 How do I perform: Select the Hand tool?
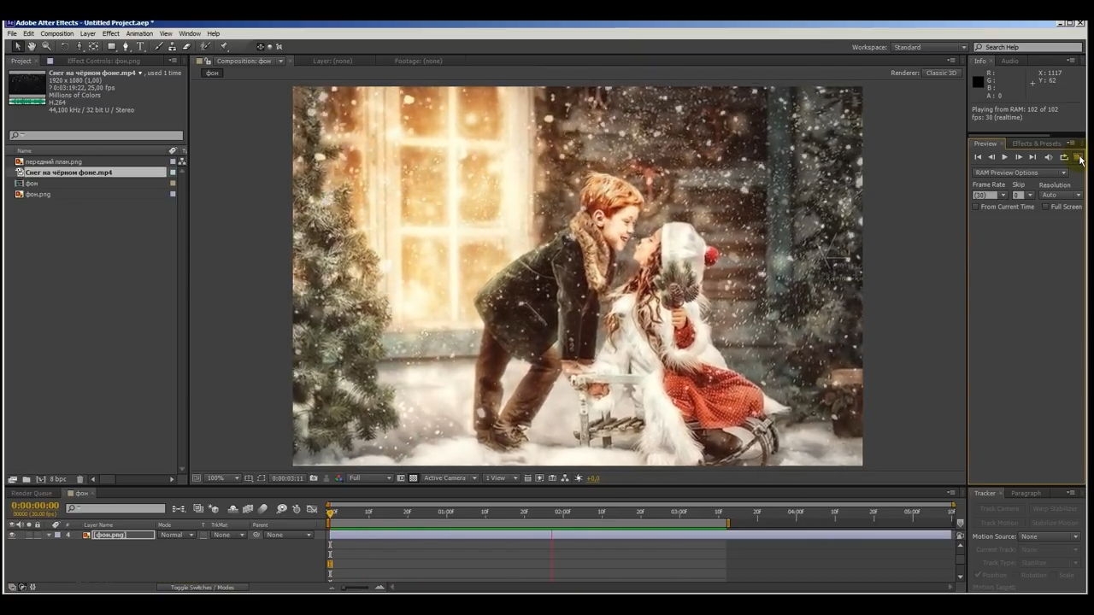(x=32, y=47)
